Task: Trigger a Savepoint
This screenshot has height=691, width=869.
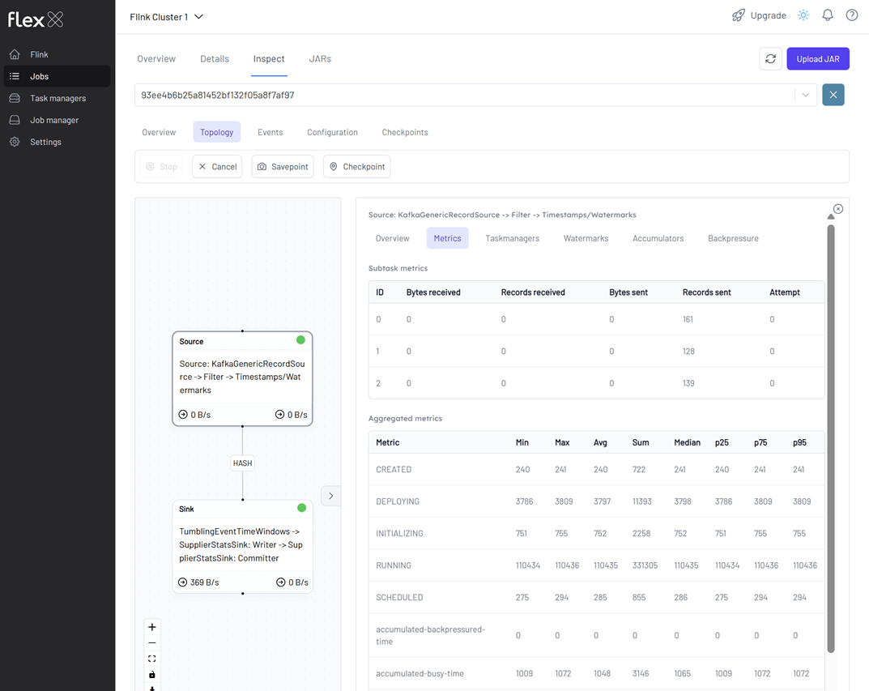Action: tap(283, 166)
